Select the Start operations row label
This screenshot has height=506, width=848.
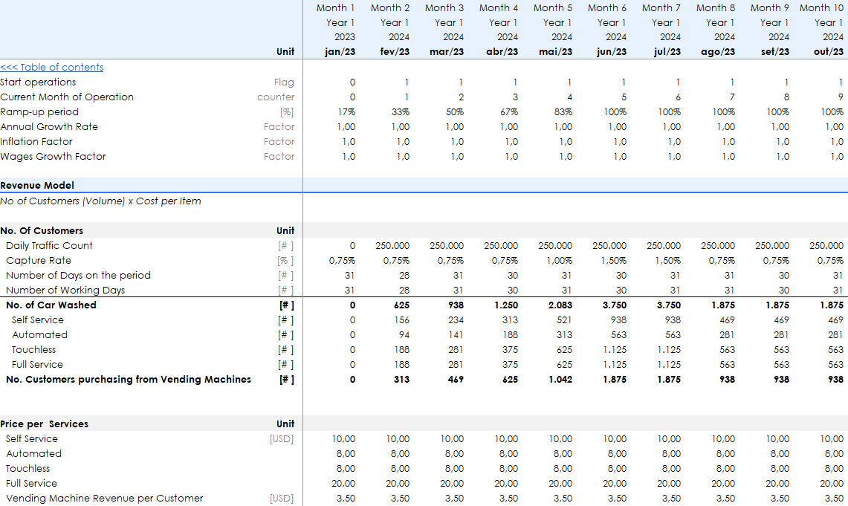(x=38, y=82)
